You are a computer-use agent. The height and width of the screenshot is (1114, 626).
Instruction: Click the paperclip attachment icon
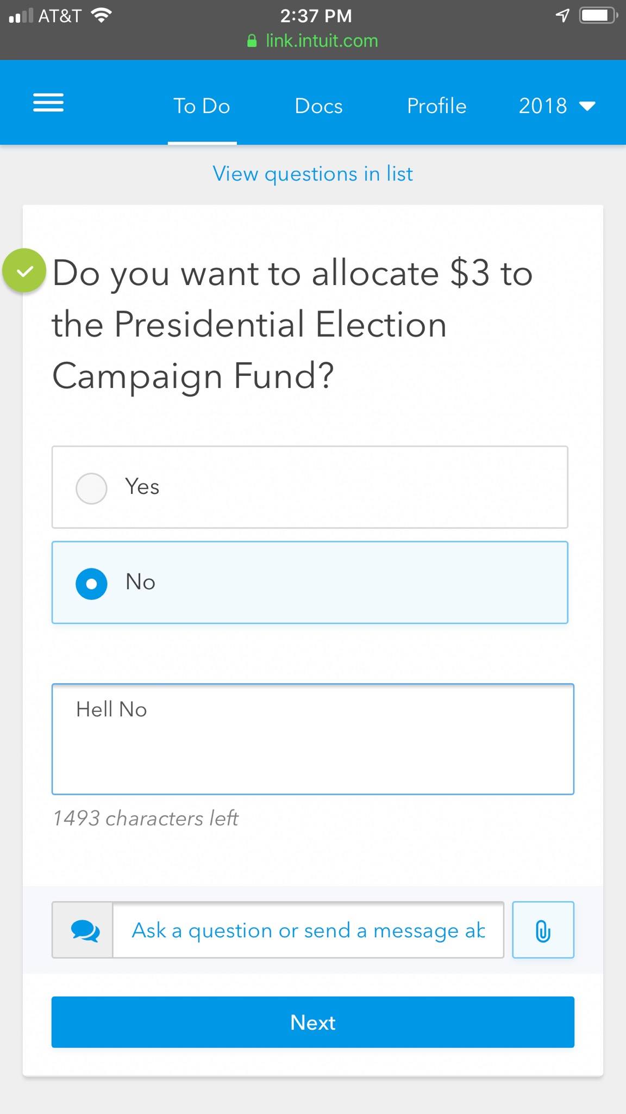(x=543, y=930)
